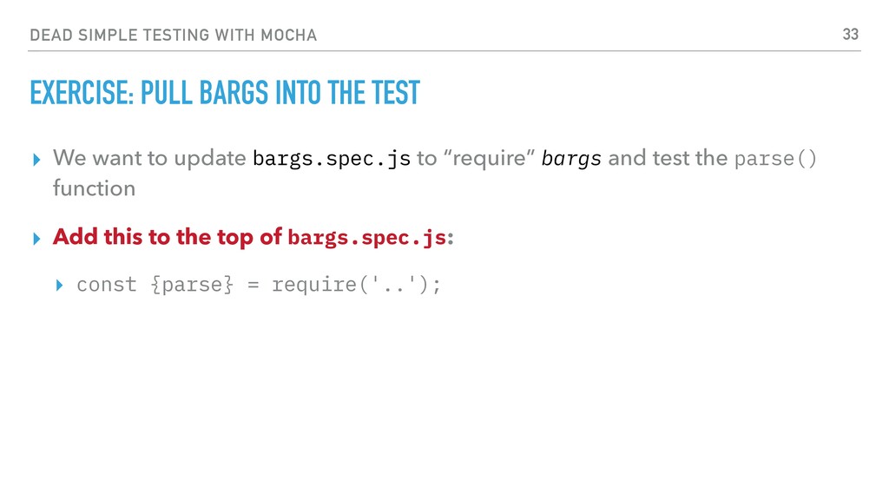Click the horizontal divider line under the header
The height and width of the screenshot is (500, 889).
pos(444,51)
